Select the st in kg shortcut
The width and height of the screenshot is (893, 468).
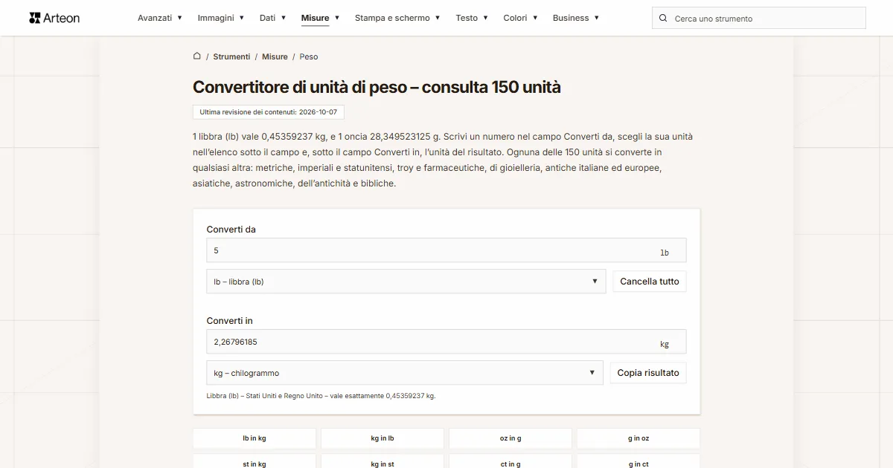pyautogui.click(x=255, y=461)
